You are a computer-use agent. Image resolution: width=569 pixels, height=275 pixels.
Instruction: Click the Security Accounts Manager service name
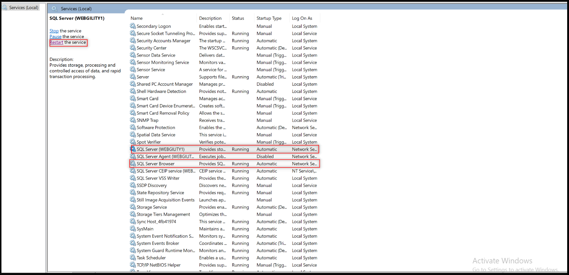(x=163, y=41)
